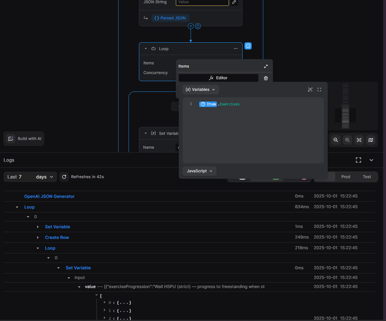The image size is (386, 321).
Task: Click the 218ms duration of nested Loop
Action: coord(301,248)
